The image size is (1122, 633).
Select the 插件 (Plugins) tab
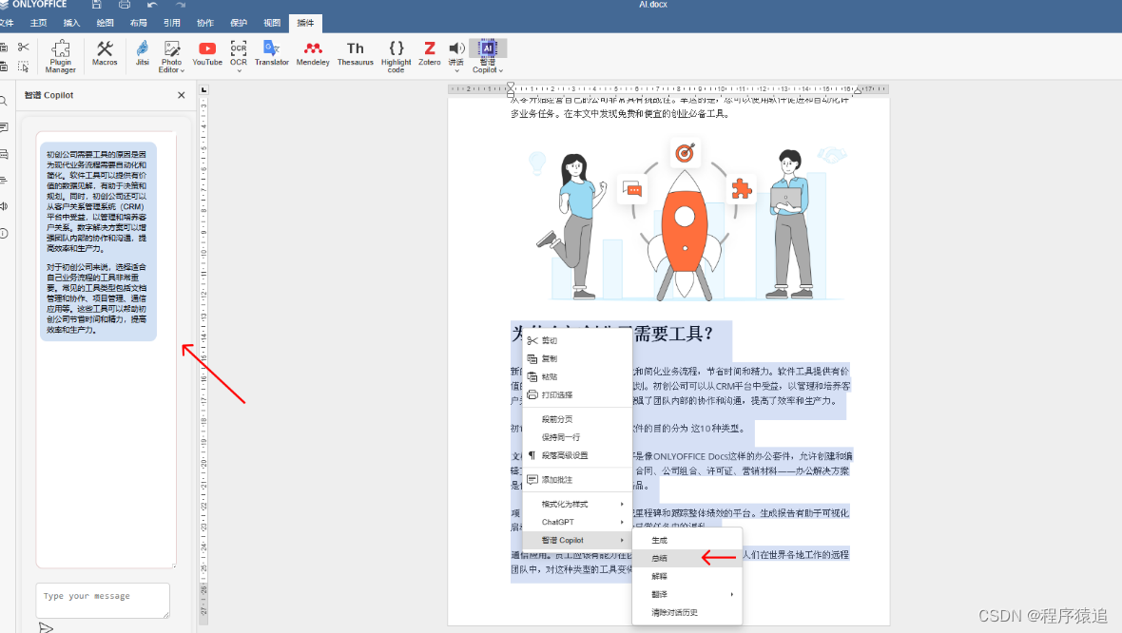tap(305, 23)
